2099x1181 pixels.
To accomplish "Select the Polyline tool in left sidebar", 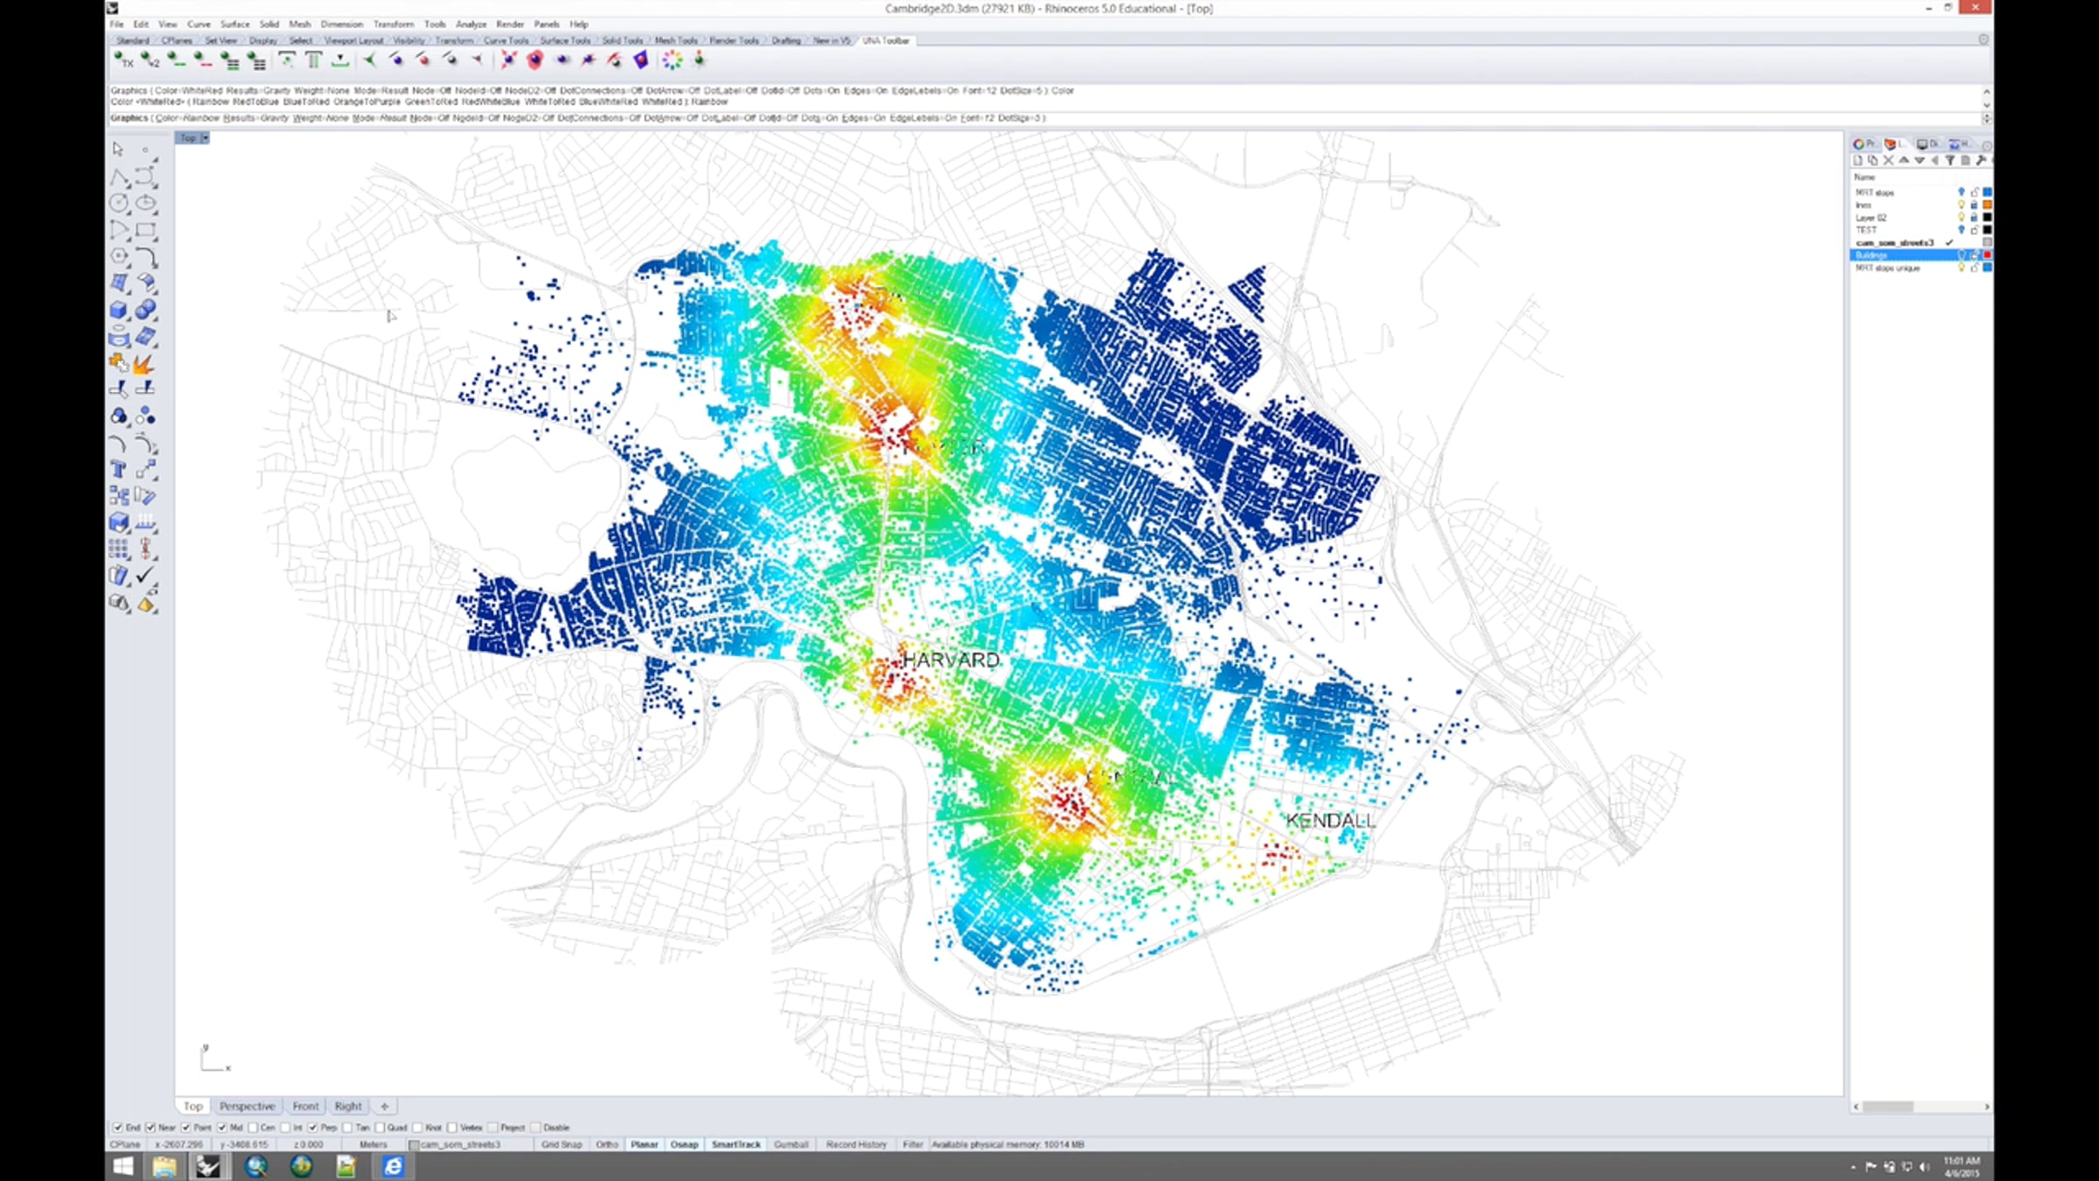I will (x=119, y=178).
